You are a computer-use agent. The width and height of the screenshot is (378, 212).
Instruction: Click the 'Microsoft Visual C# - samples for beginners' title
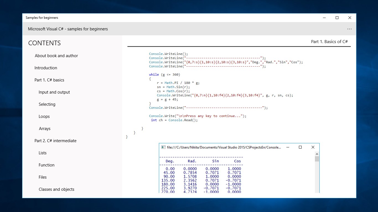(68, 29)
